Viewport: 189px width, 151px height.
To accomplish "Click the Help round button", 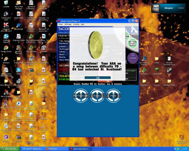I will click(x=113, y=96).
